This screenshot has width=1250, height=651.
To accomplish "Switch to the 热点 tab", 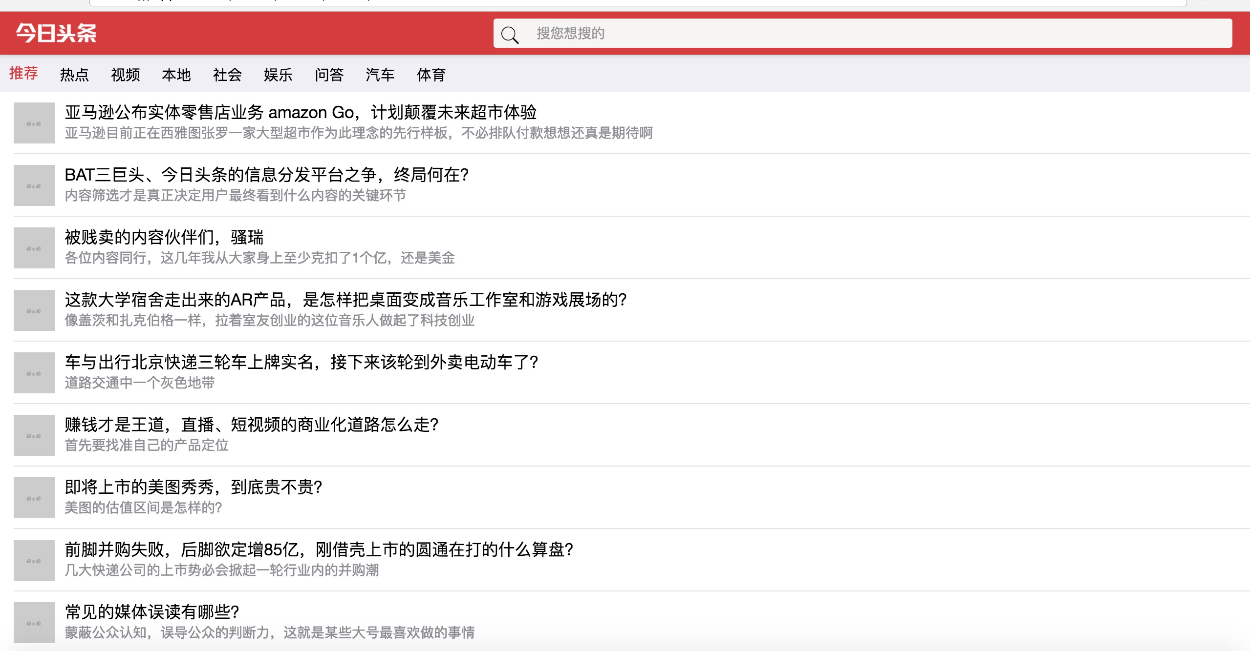I will coord(74,75).
